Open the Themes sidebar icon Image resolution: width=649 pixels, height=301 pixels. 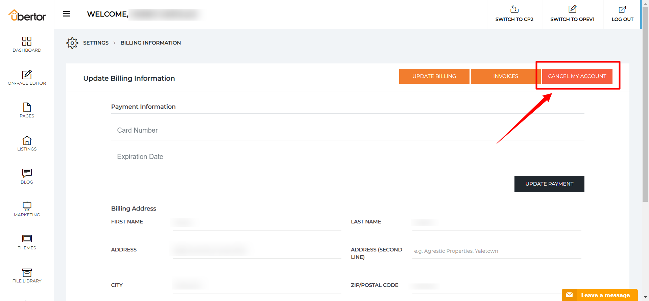pyautogui.click(x=27, y=239)
